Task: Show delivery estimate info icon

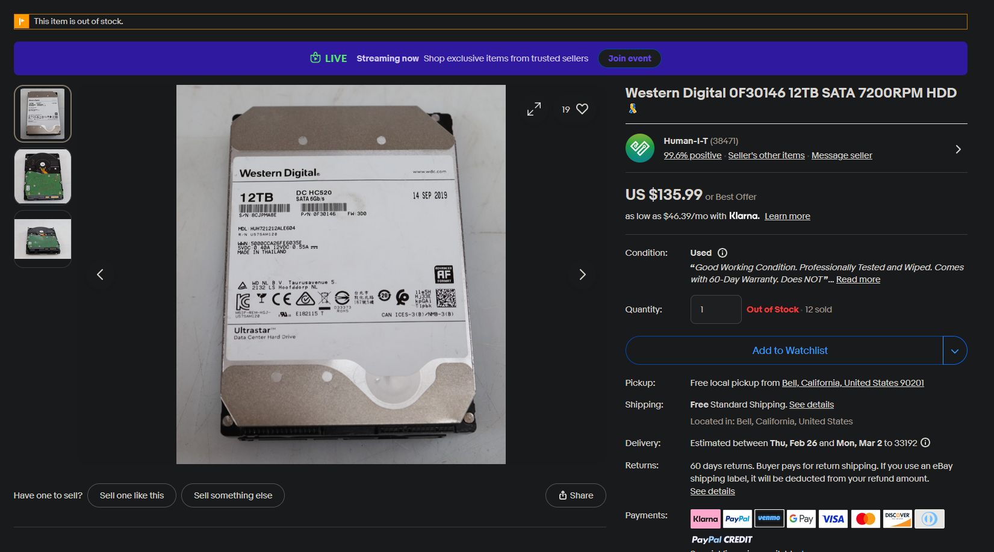Action: [925, 442]
